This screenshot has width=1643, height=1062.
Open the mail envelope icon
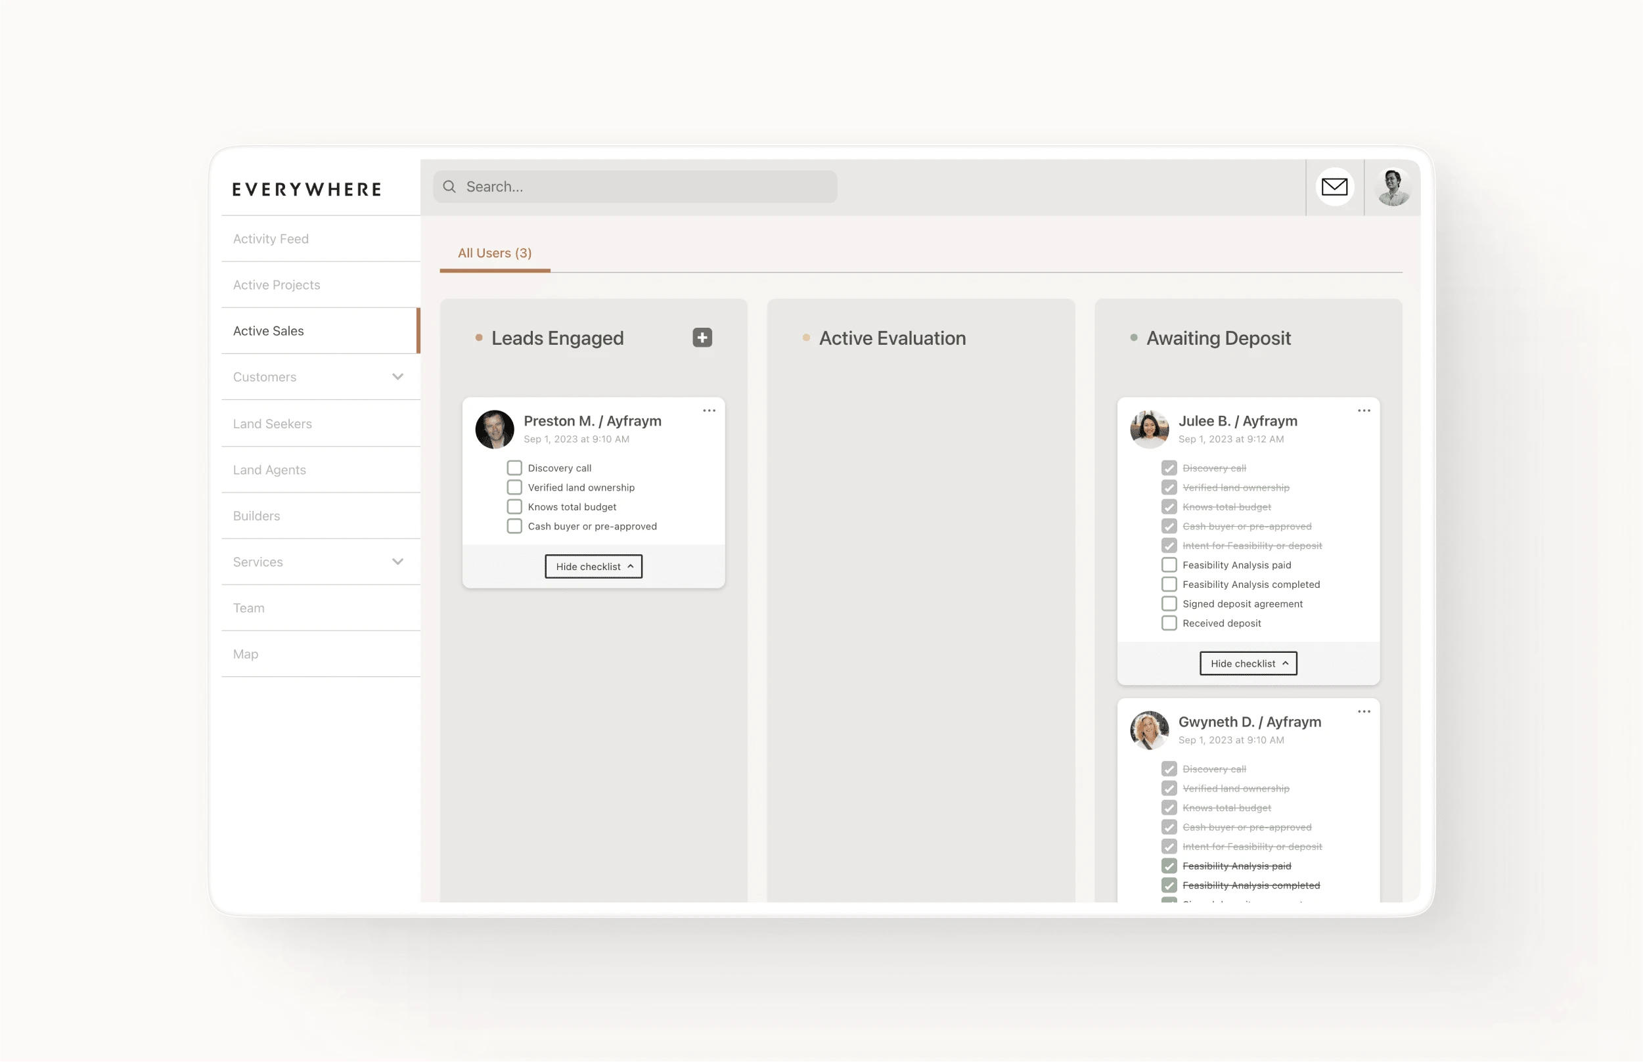point(1334,187)
